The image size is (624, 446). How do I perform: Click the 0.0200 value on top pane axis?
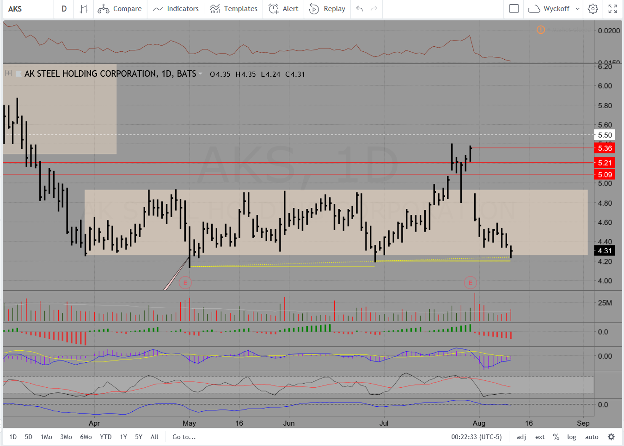609,31
